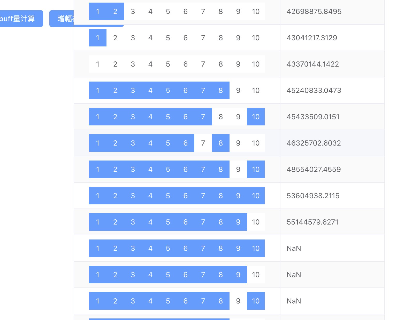Screen dimensions: 412x320
Task: Select number 7 in the 46325702.6032 row
Action: pos(203,143)
